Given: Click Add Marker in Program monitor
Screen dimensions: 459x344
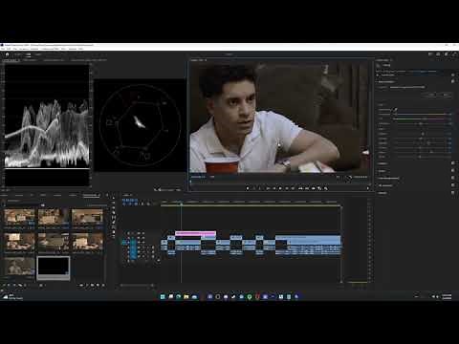Looking at the screenshot, I should coord(248,188).
